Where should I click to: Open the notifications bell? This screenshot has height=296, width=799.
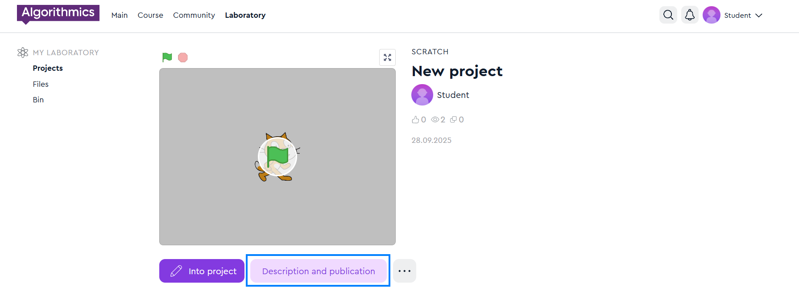689,15
